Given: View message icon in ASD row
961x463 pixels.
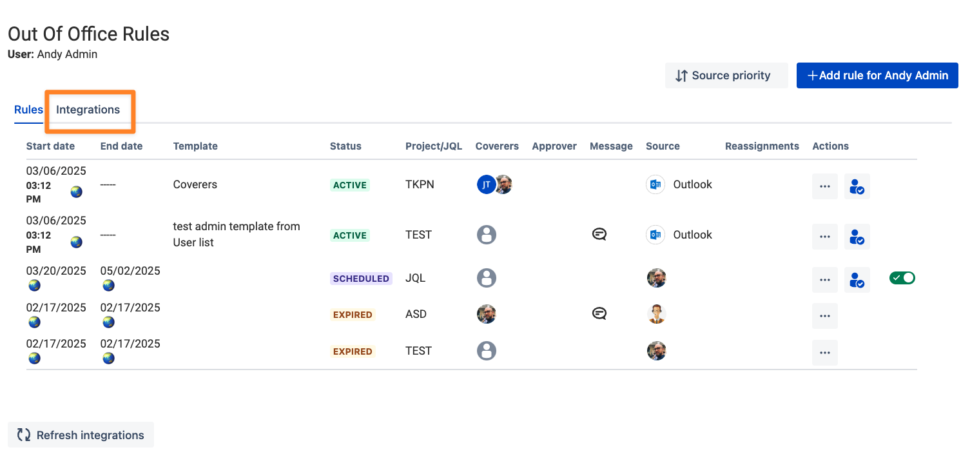Looking at the screenshot, I should point(599,314).
